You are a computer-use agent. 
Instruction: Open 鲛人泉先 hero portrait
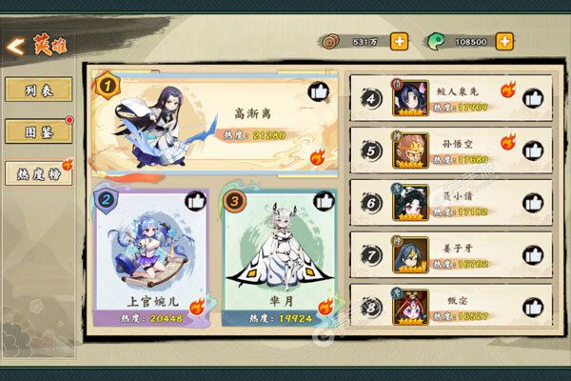(410, 98)
